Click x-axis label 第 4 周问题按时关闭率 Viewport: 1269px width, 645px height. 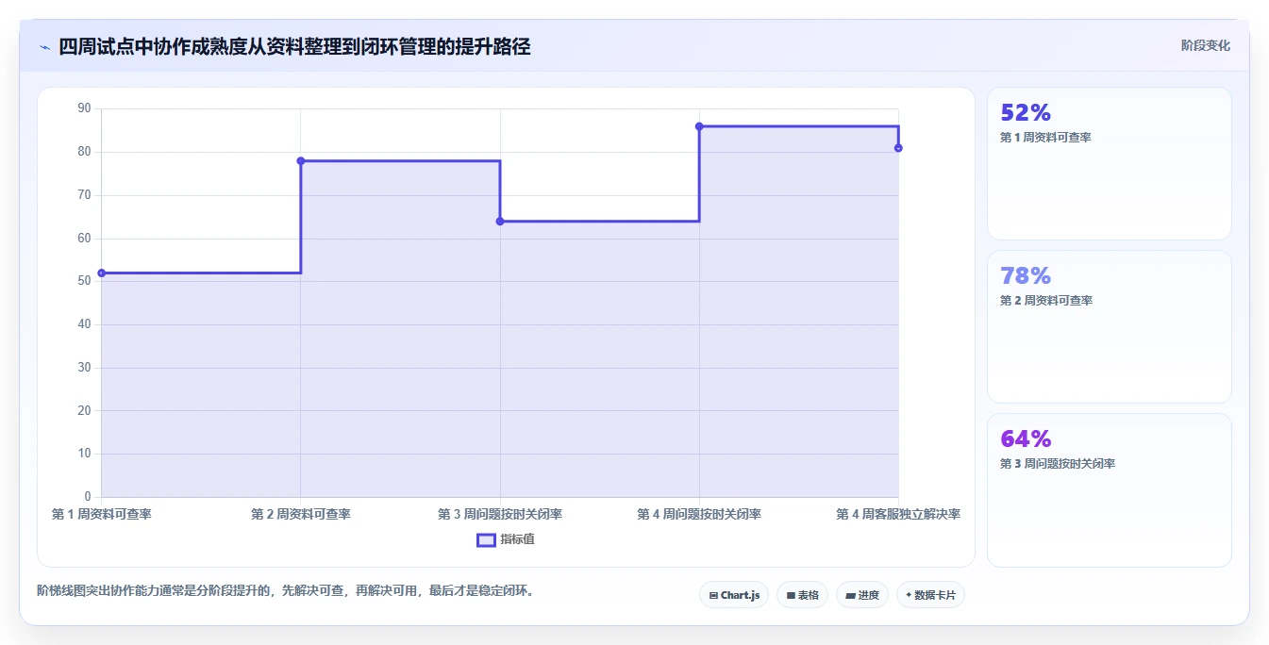(699, 514)
